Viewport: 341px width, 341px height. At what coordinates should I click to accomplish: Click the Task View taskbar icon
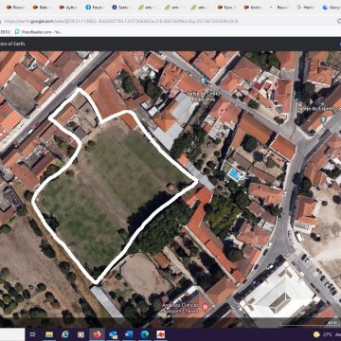[33, 334]
